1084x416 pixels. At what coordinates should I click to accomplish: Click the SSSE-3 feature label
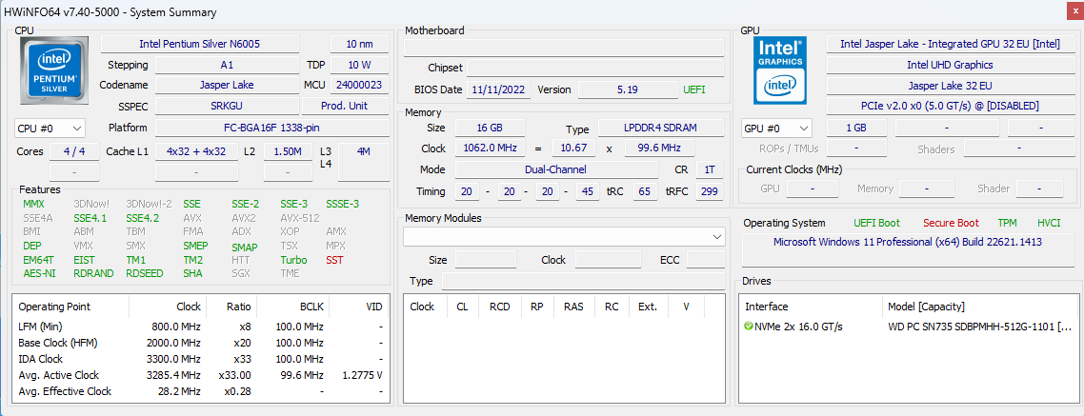pyautogui.click(x=342, y=204)
